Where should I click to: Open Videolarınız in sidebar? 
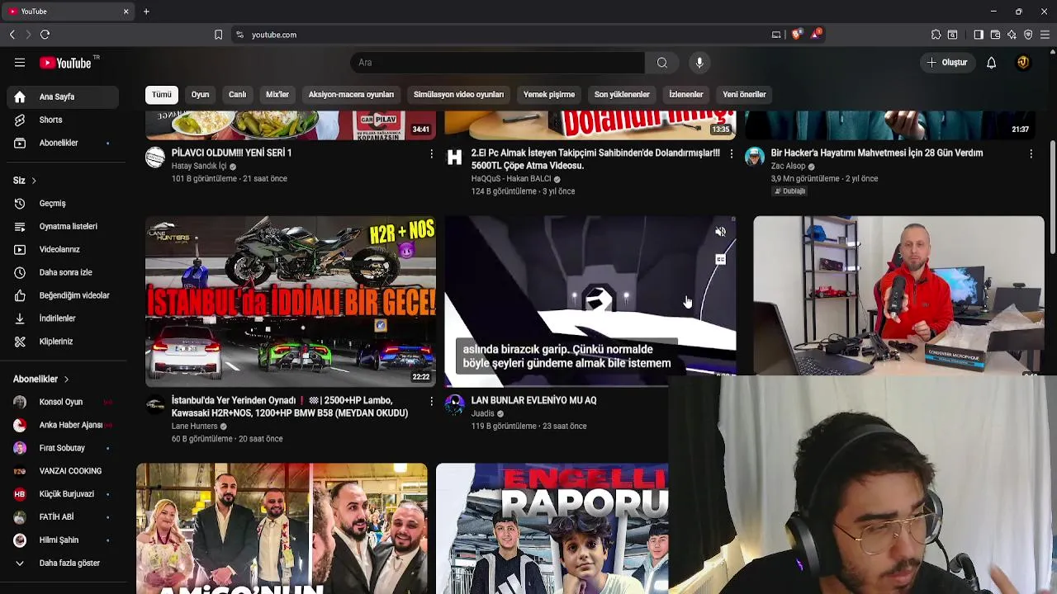point(62,249)
